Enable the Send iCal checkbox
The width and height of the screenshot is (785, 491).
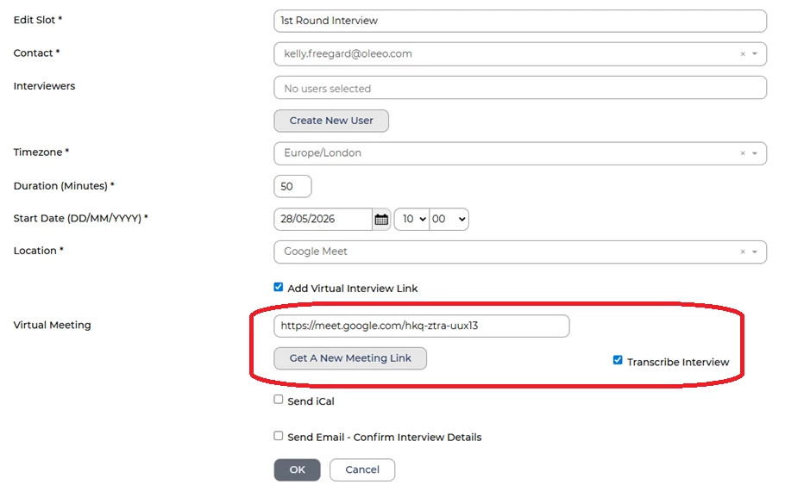[x=279, y=399]
